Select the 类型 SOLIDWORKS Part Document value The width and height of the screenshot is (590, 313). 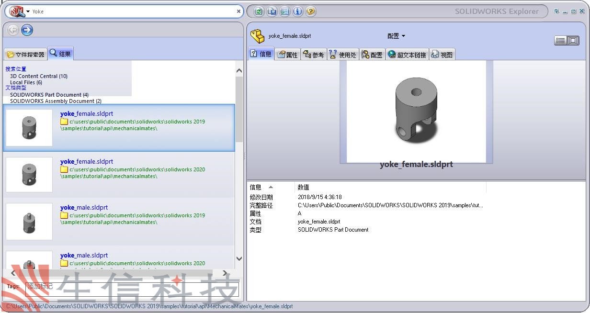coord(333,230)
